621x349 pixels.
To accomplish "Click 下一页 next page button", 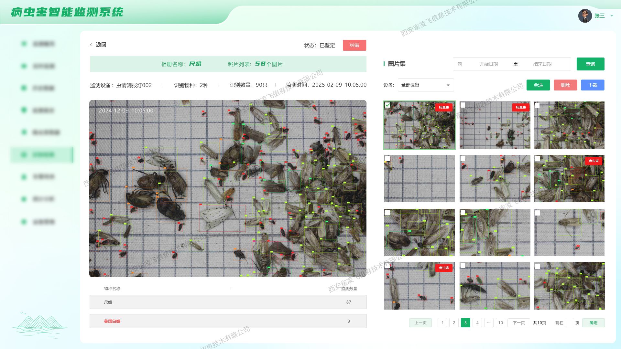I will click(519, 323).
